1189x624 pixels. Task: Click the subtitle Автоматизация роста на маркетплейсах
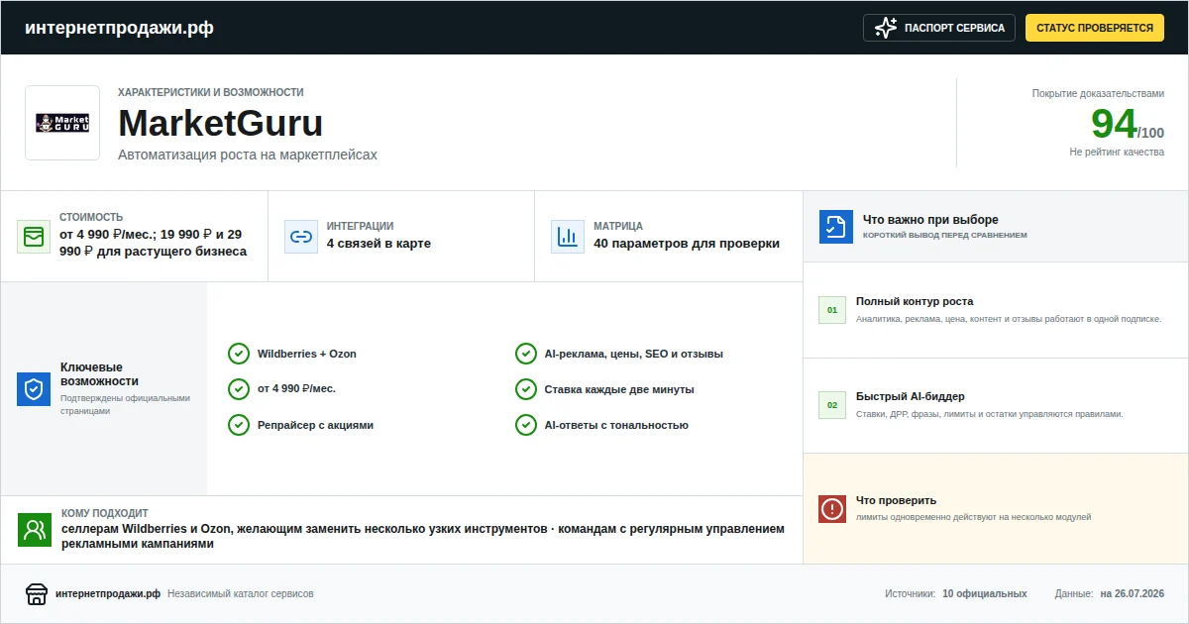[x=248, y=156]
